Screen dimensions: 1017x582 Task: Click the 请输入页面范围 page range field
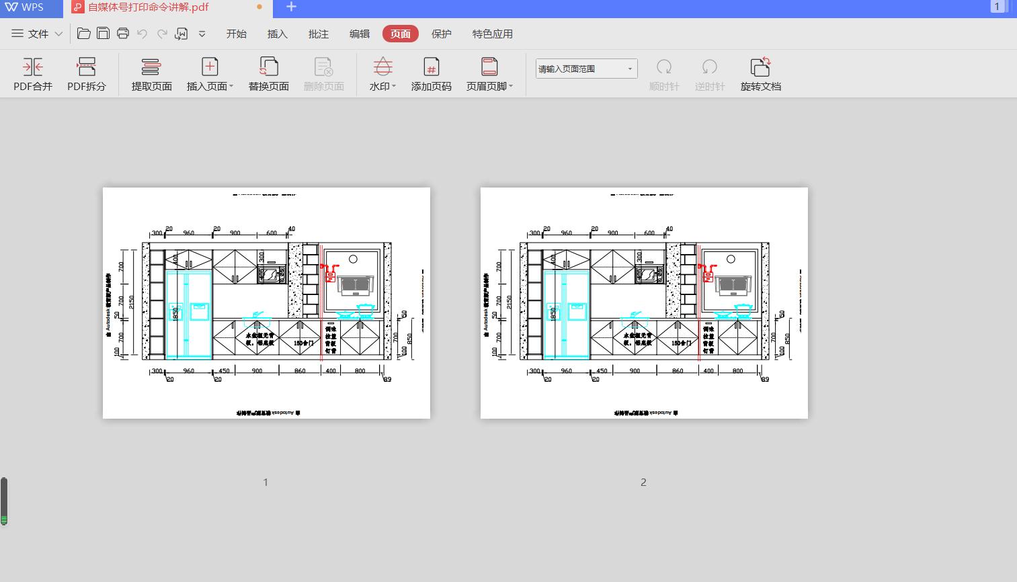click(x=578, y=69)
